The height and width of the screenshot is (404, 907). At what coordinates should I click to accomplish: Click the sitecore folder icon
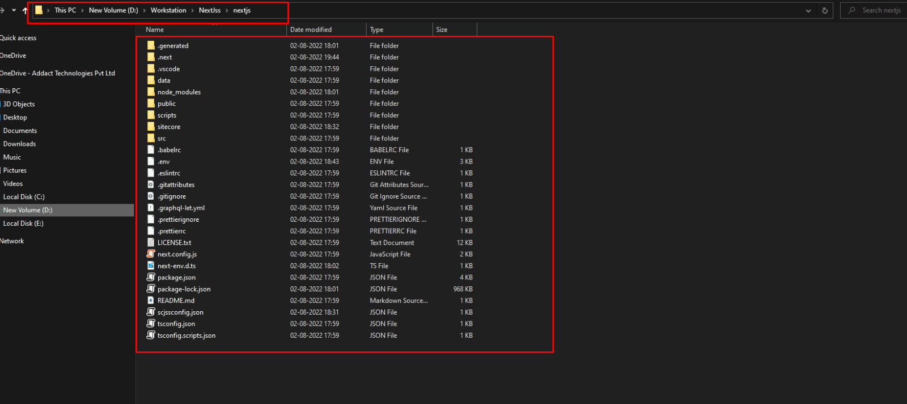click(x=151, y=127)
